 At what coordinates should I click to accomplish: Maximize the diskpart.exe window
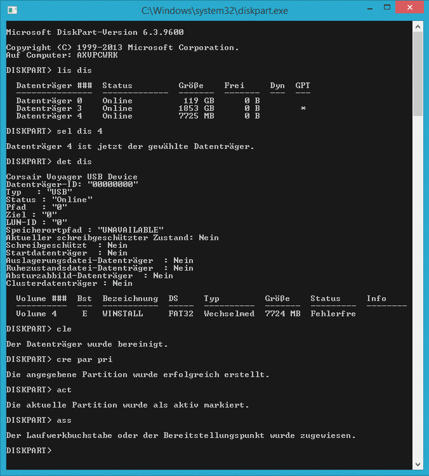pyautogui.click(x=387, y=7)
